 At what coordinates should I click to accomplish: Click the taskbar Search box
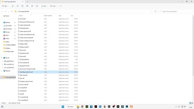(71, 107)
